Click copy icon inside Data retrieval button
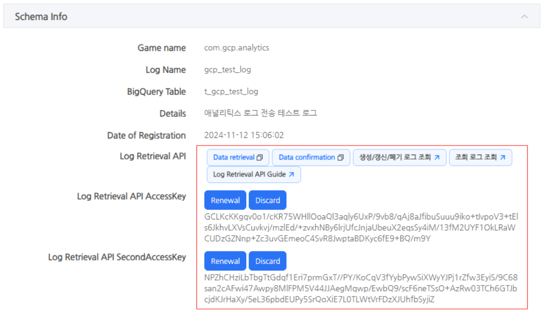The height and width of the screenshot is (314, 544). 260,157
